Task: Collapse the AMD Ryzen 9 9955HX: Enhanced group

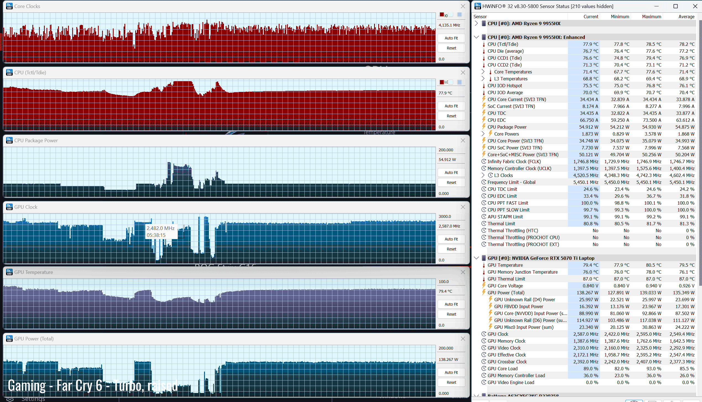Action: pyautogui.click(x=476, y=37)
